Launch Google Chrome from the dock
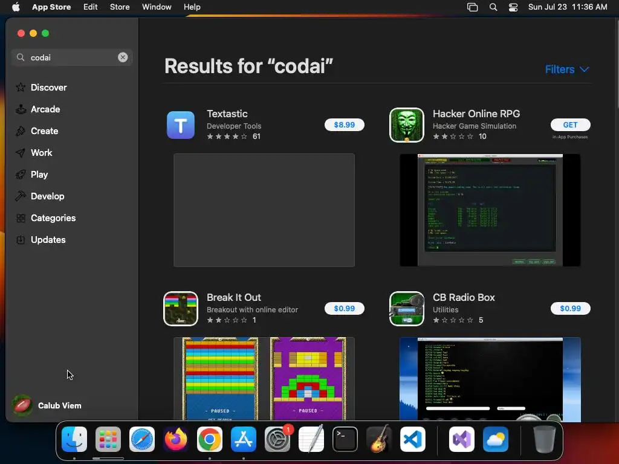This screenshot has height=464, width=619. pyautogui.click(x=210, y=439)
